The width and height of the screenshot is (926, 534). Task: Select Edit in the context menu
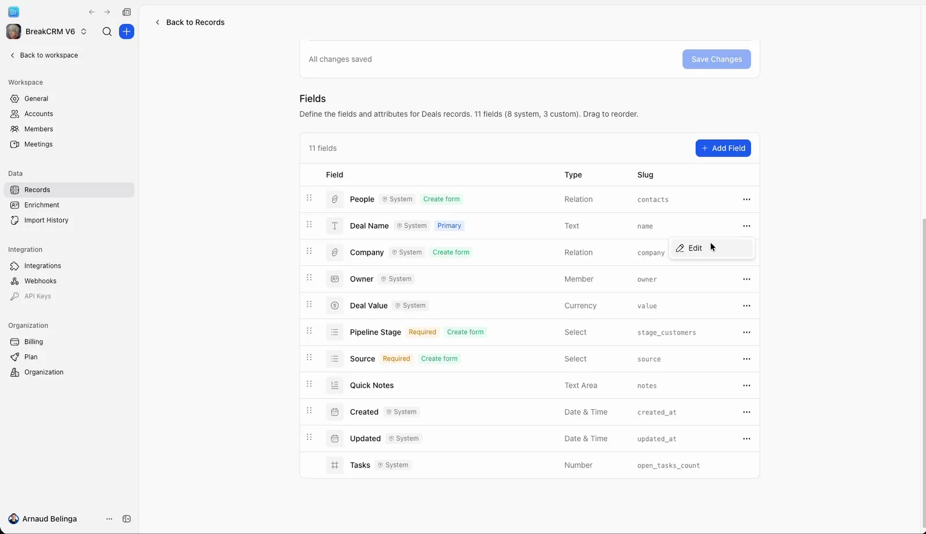[x=712, y=248]
